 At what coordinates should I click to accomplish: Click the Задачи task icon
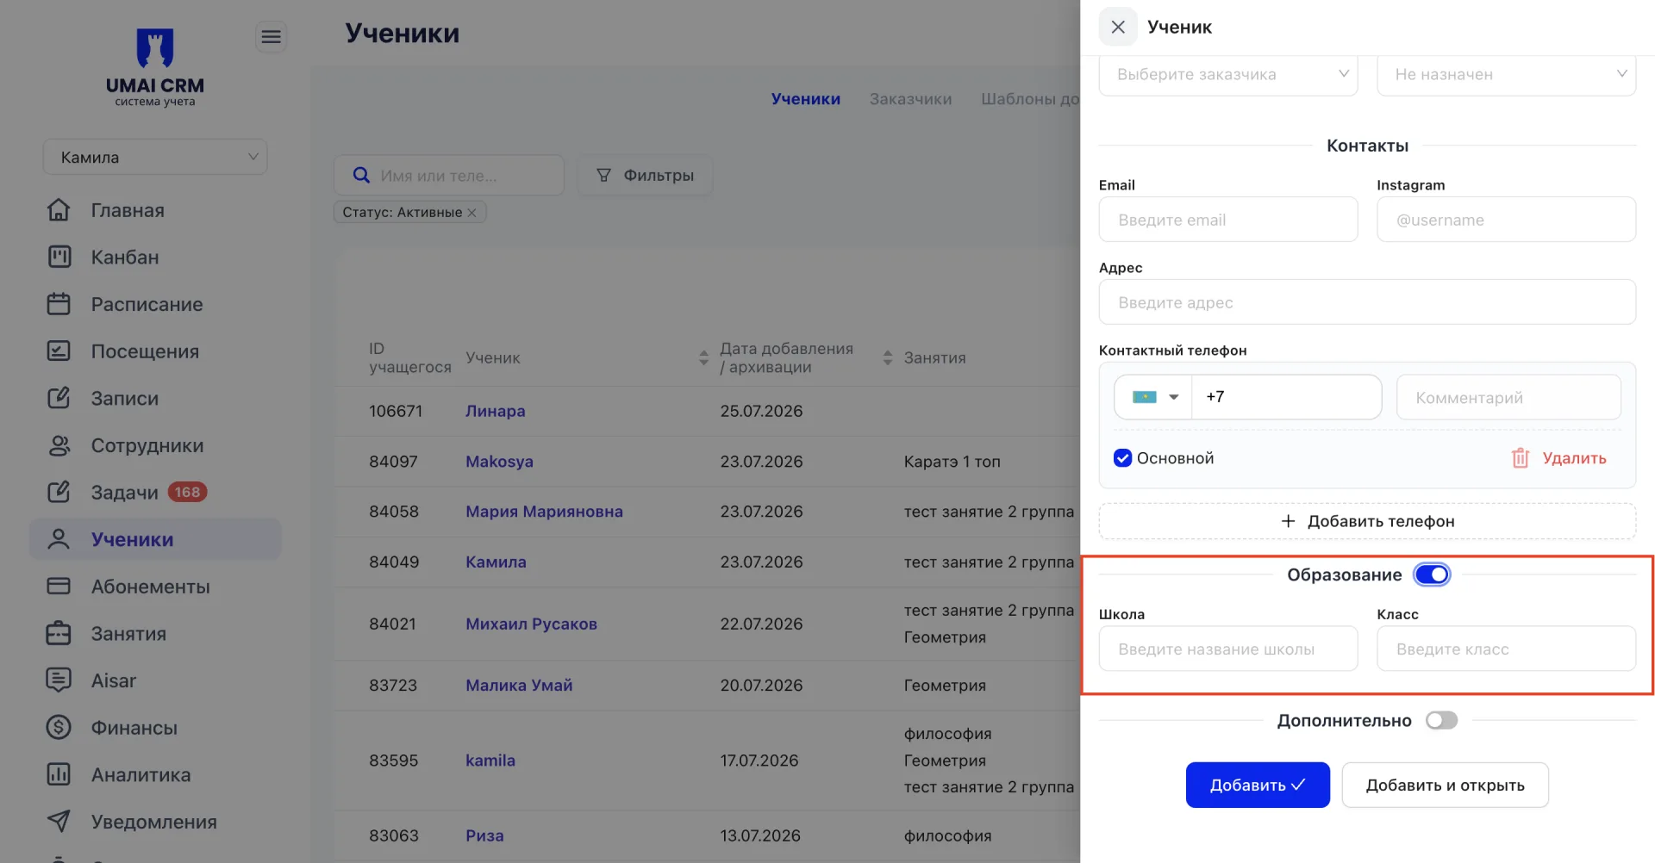pos(59,492)
